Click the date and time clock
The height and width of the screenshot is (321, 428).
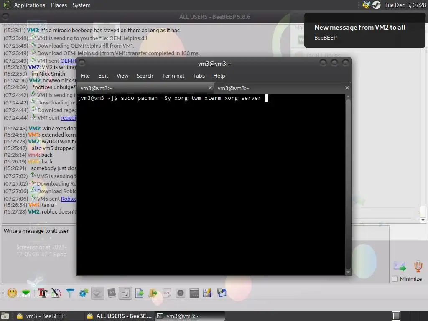point(405,5)
